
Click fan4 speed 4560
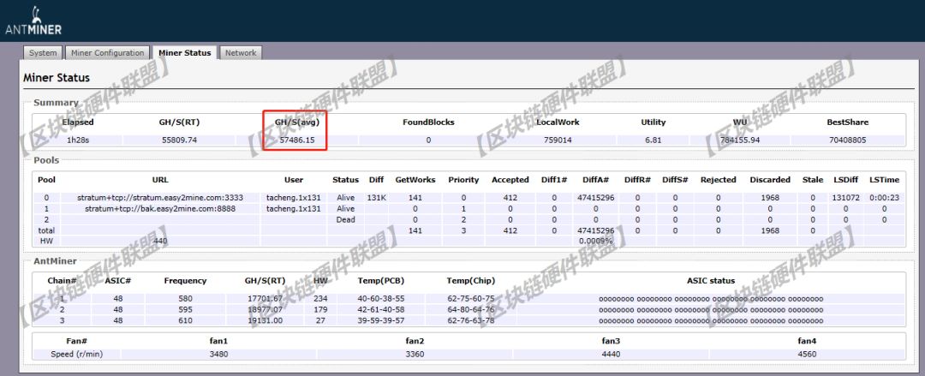(807, 355)
